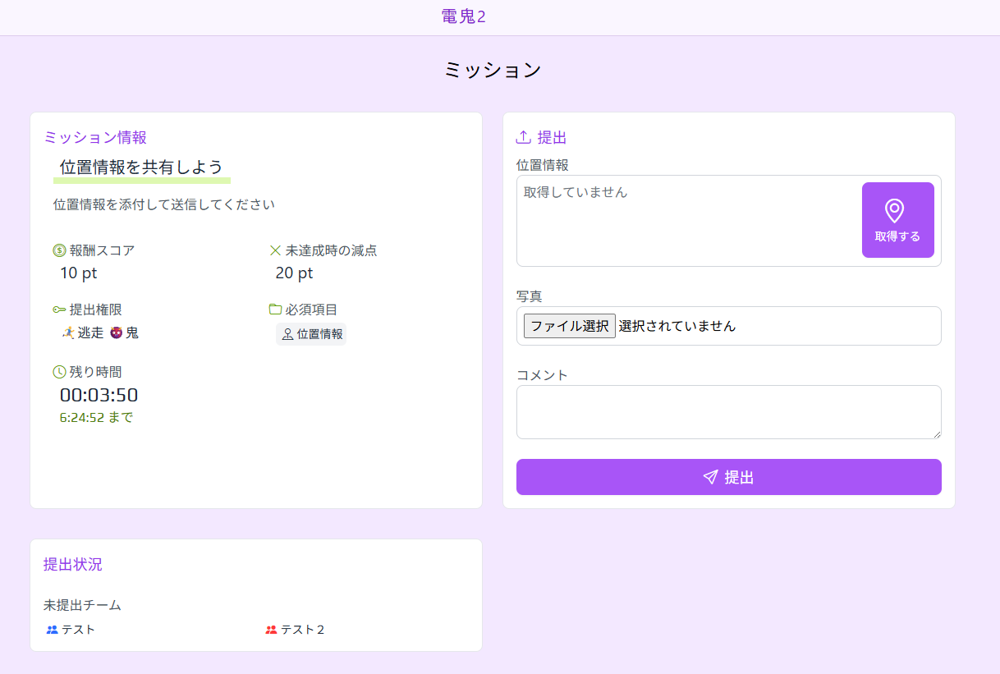This screenshot has width=1000, height=674.
Task: Click the 取得する location pin button
Action: click(x=897, y=220)
